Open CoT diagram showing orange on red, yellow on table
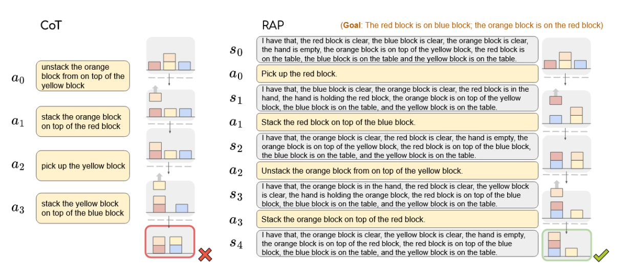This screenshot has height=276, width=629. coord(170,145)
